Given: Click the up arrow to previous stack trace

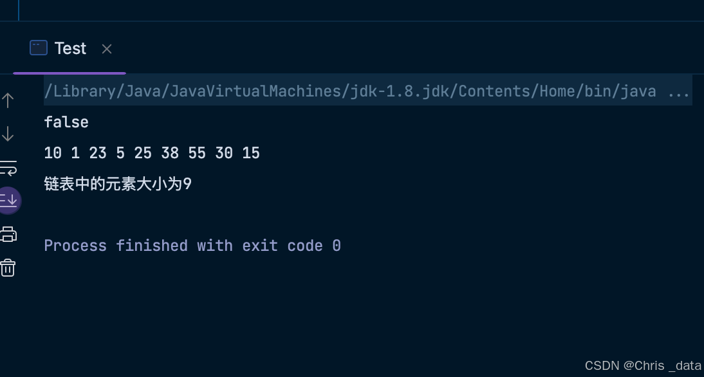Looking at the screenshot, I should 8,100.
